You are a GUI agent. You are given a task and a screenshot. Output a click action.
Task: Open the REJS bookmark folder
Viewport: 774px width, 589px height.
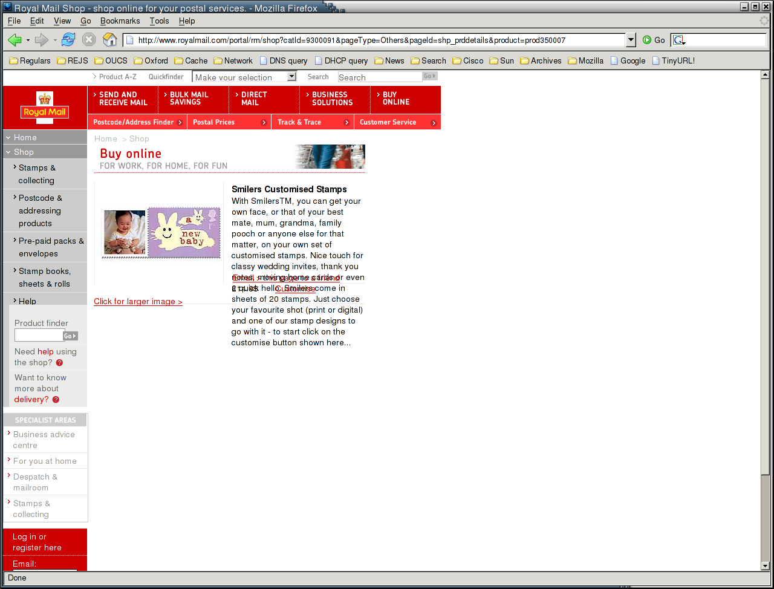coord(72,61)
